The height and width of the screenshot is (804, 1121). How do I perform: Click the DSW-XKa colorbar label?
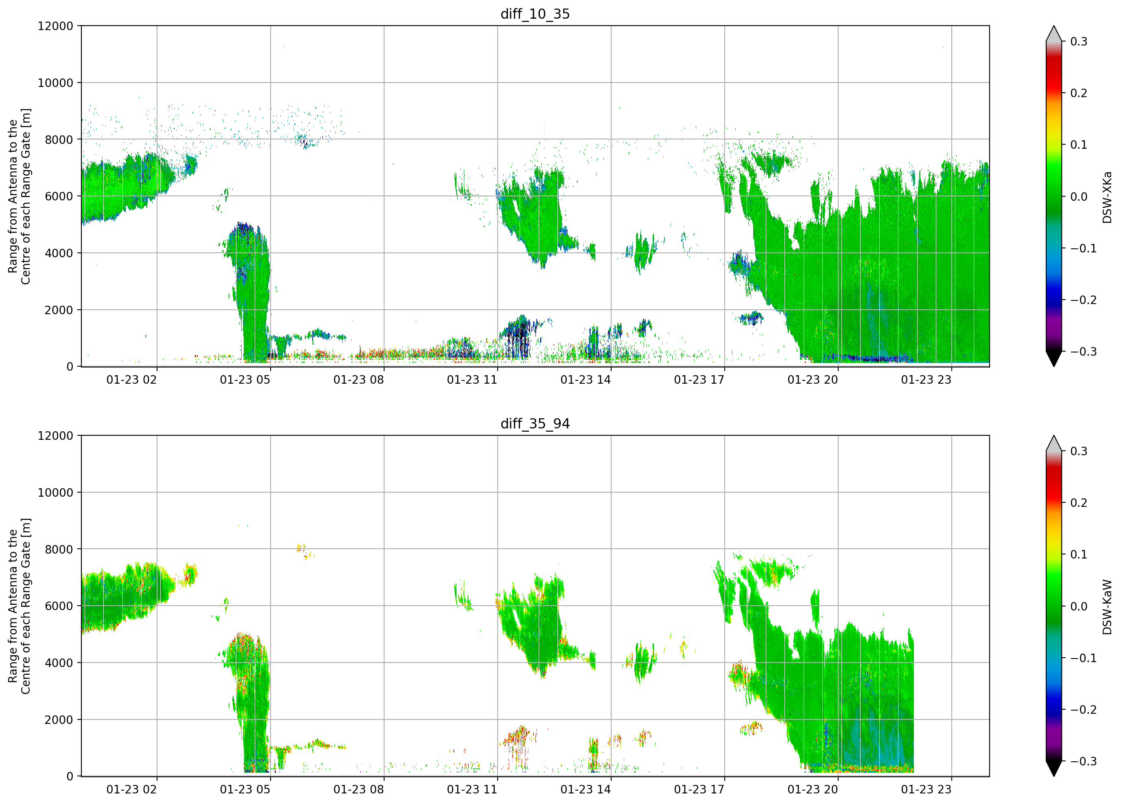1107,197
